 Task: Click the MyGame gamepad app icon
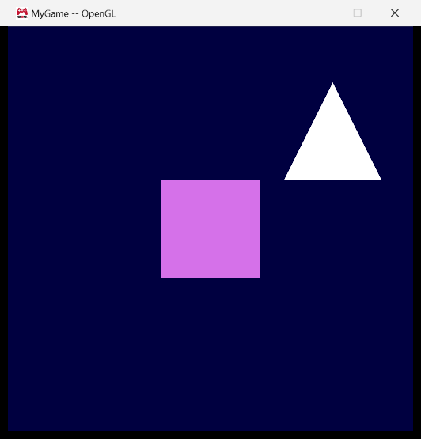(22, 13)
